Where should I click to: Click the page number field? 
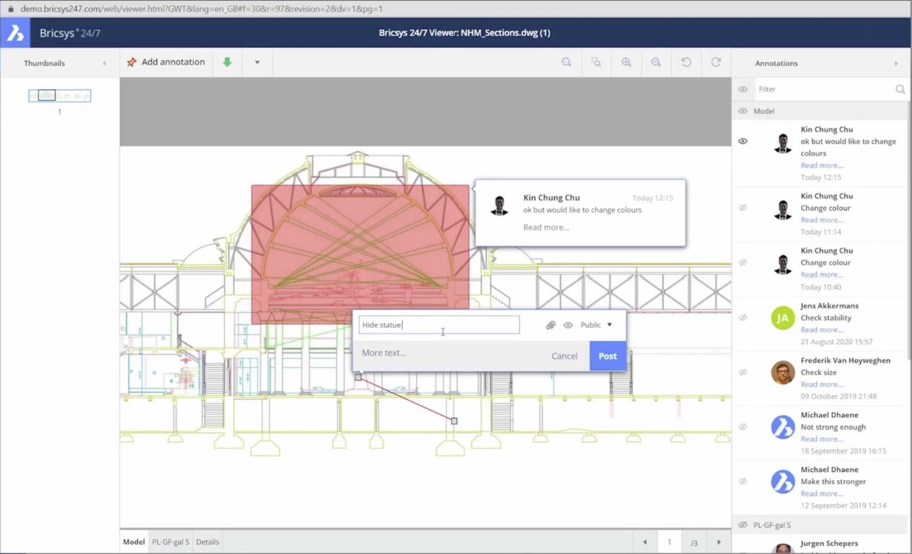point(669,542)
